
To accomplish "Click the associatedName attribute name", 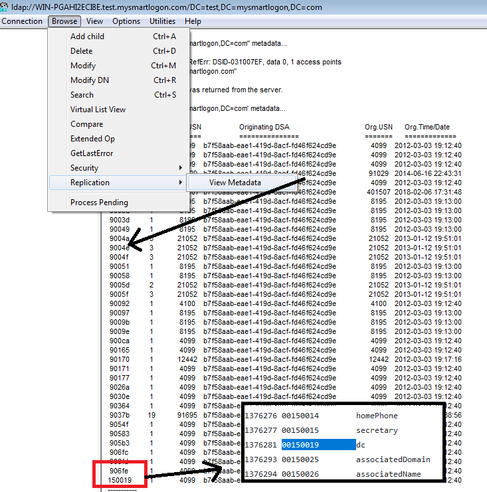I will pos(389,474).
